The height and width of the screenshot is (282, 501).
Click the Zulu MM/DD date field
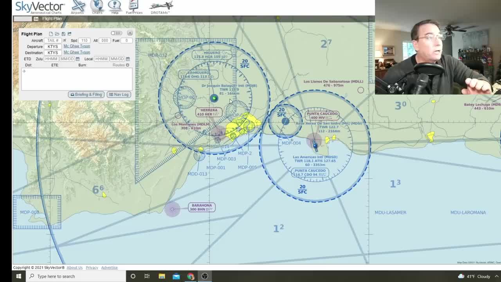pyautogui.click(x=67, y=59)
